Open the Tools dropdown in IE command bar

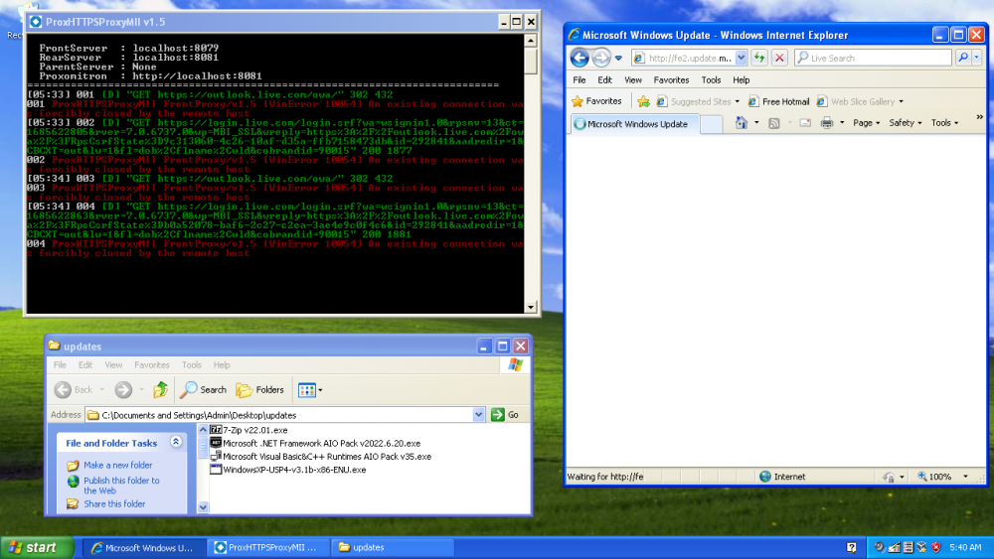click(x=944, y=123)
